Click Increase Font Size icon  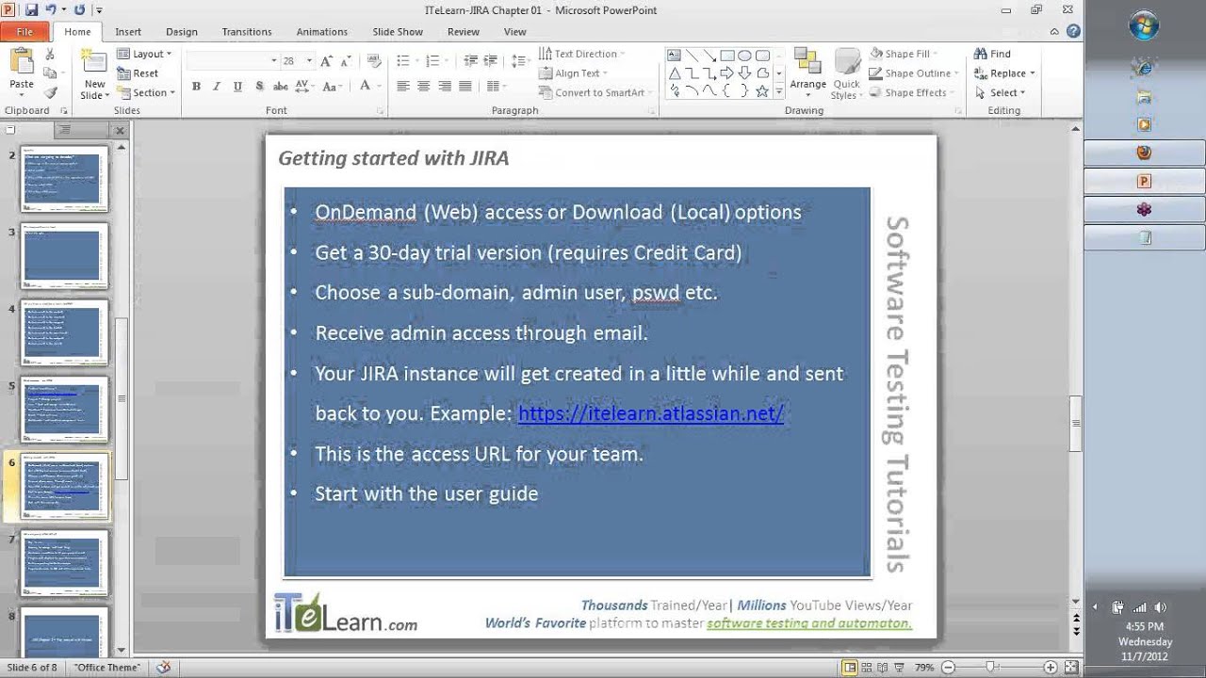click(x=326, y=60)
